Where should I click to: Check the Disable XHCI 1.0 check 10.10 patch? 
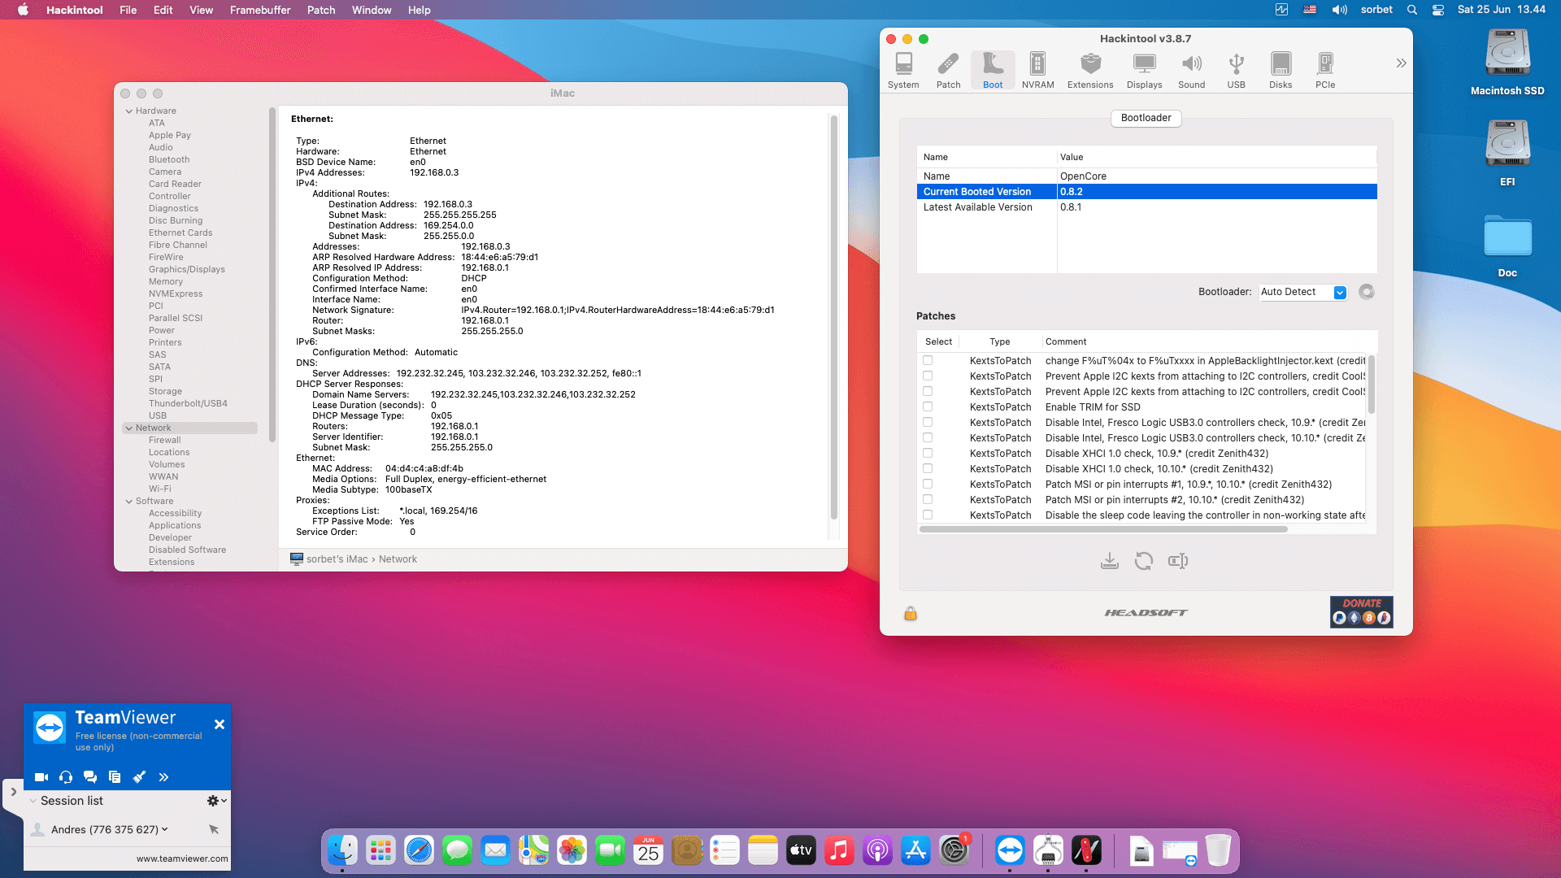click(x=928, y=468)
